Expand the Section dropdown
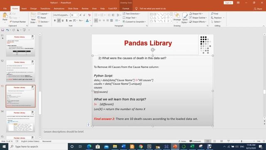Screen dimensions: 266x150 point(43,22)
